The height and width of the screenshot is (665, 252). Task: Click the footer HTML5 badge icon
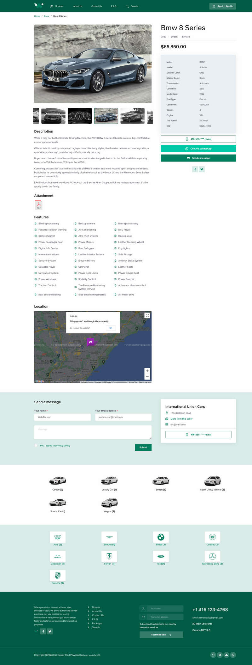click(x=220, y=655)
